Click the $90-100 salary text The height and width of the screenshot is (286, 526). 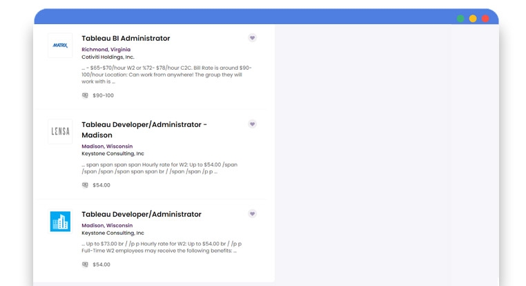[x=103, y=95]
